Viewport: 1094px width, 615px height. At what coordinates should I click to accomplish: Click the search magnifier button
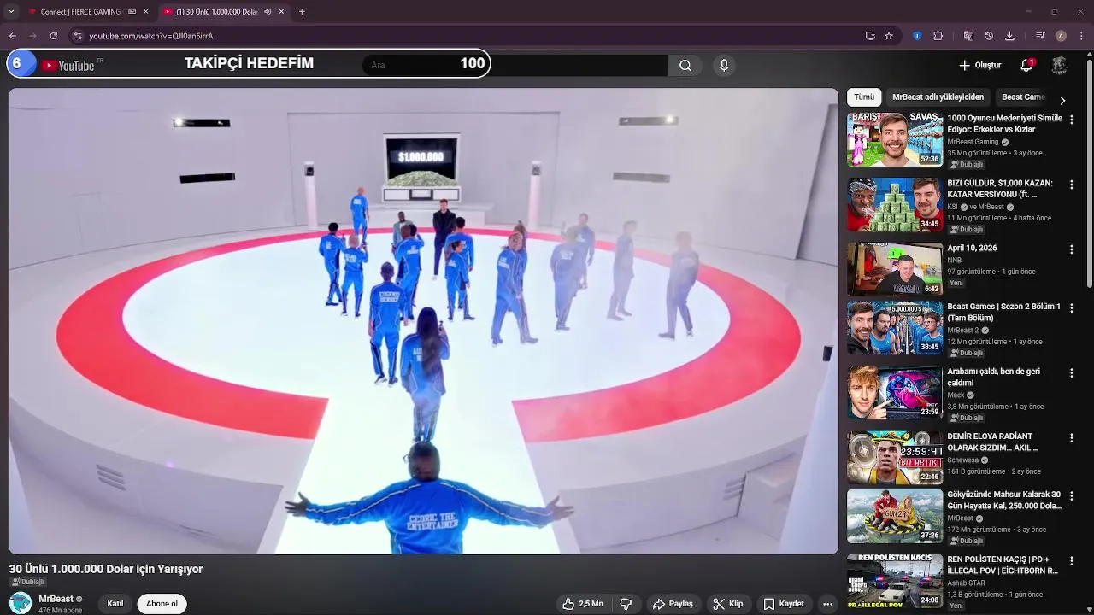(x=685, y=65)
